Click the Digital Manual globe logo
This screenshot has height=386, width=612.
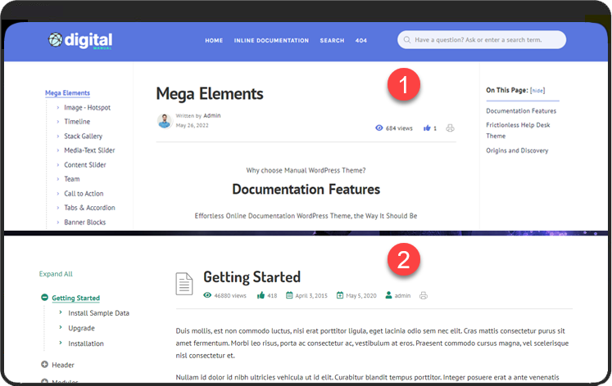[x=55, y=39]
